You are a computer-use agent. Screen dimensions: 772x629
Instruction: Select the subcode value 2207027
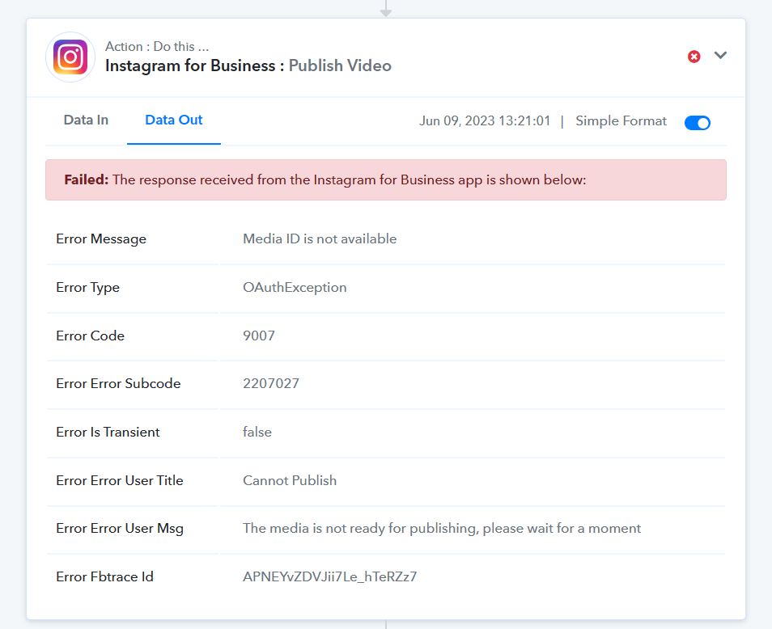271,383
